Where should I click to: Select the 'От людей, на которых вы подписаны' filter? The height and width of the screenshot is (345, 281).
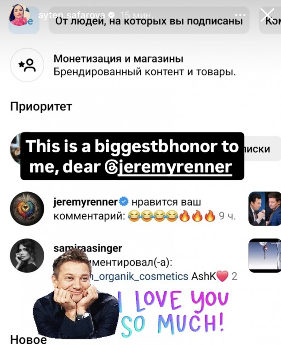pyautogui.click(x=149, y=20)
